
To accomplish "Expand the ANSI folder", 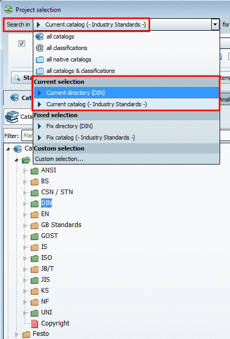I will (x=25, y=171).
